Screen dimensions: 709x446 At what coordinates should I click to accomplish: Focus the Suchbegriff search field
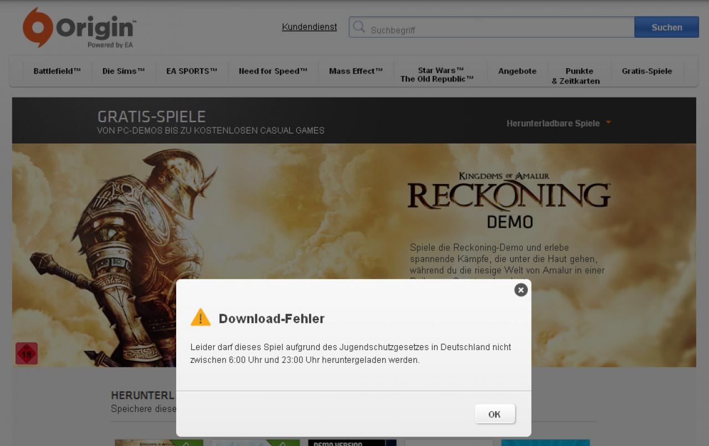click(x=491, y=27)
